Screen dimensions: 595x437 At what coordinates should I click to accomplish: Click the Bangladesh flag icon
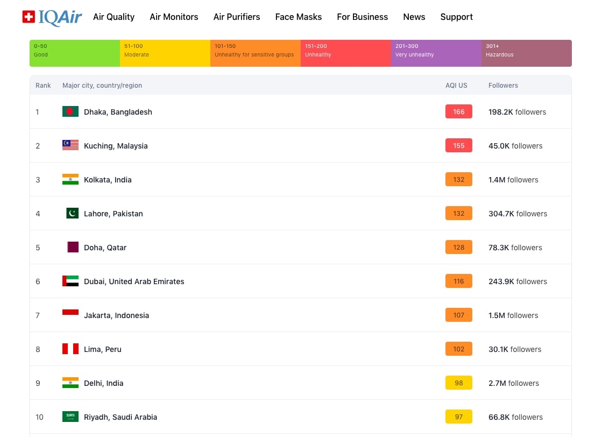70,111
